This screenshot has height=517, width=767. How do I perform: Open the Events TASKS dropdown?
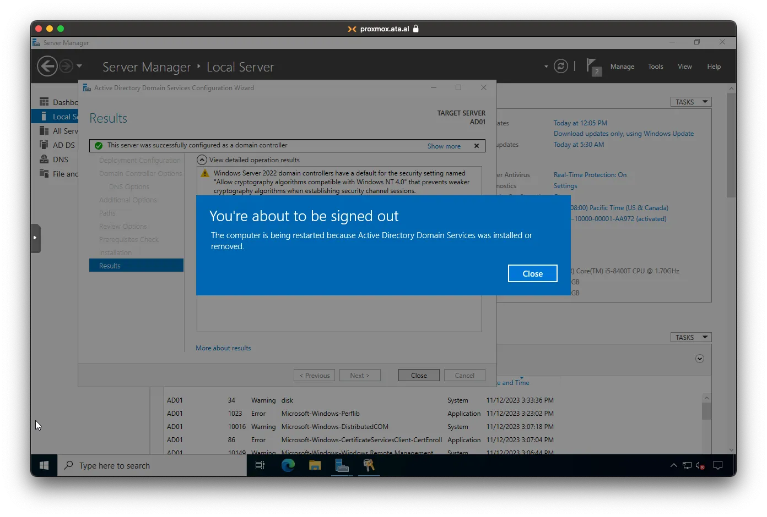[691, 338]
